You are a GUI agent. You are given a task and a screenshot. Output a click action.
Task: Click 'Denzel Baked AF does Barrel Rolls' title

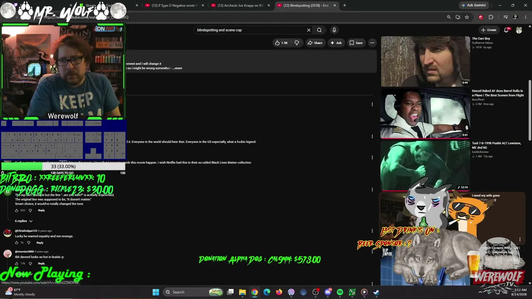coord(498,93)
